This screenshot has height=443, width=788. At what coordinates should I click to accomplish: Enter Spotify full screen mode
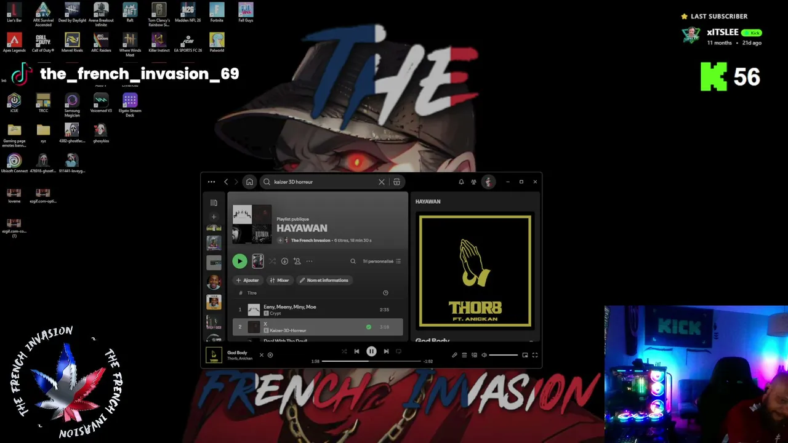click(x=535, y=355)
